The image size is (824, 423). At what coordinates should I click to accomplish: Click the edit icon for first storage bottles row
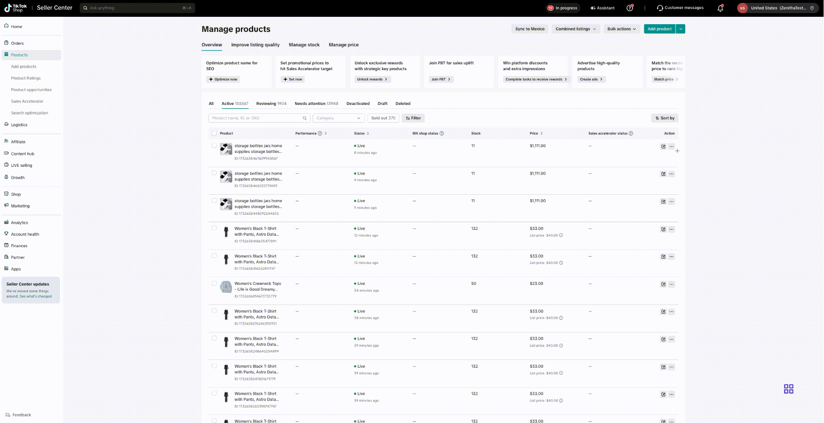point(663,146)
